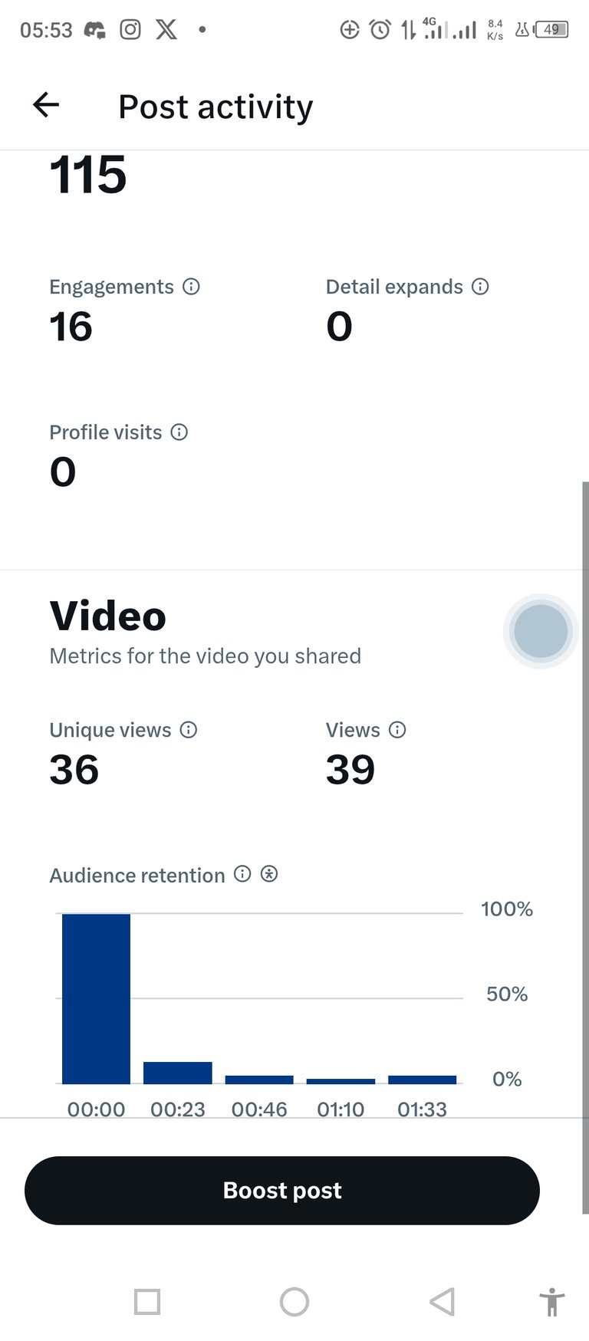Tap the Android recent apps square button
Screen dimensions: 589x1341
[147, 1302]
